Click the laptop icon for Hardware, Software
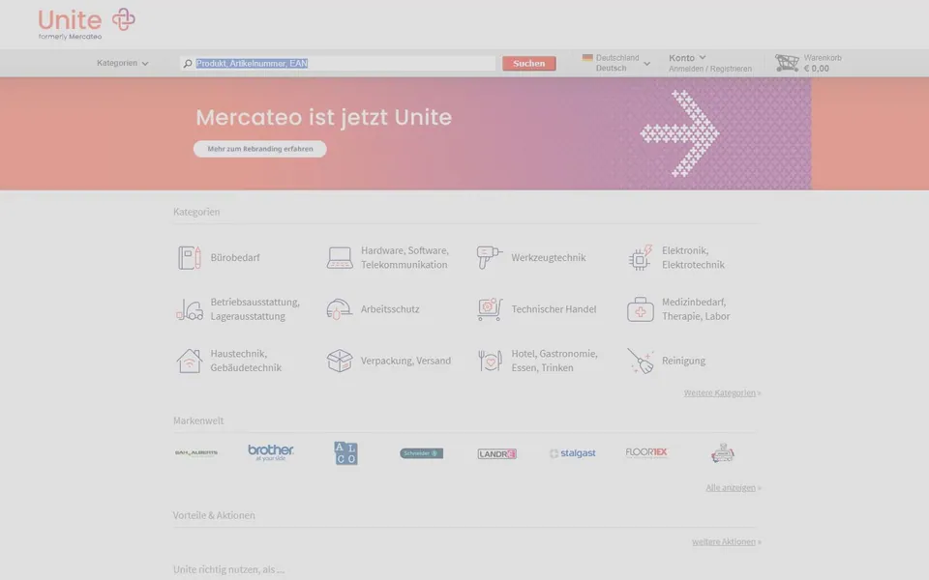 click(x=340, y=257)
